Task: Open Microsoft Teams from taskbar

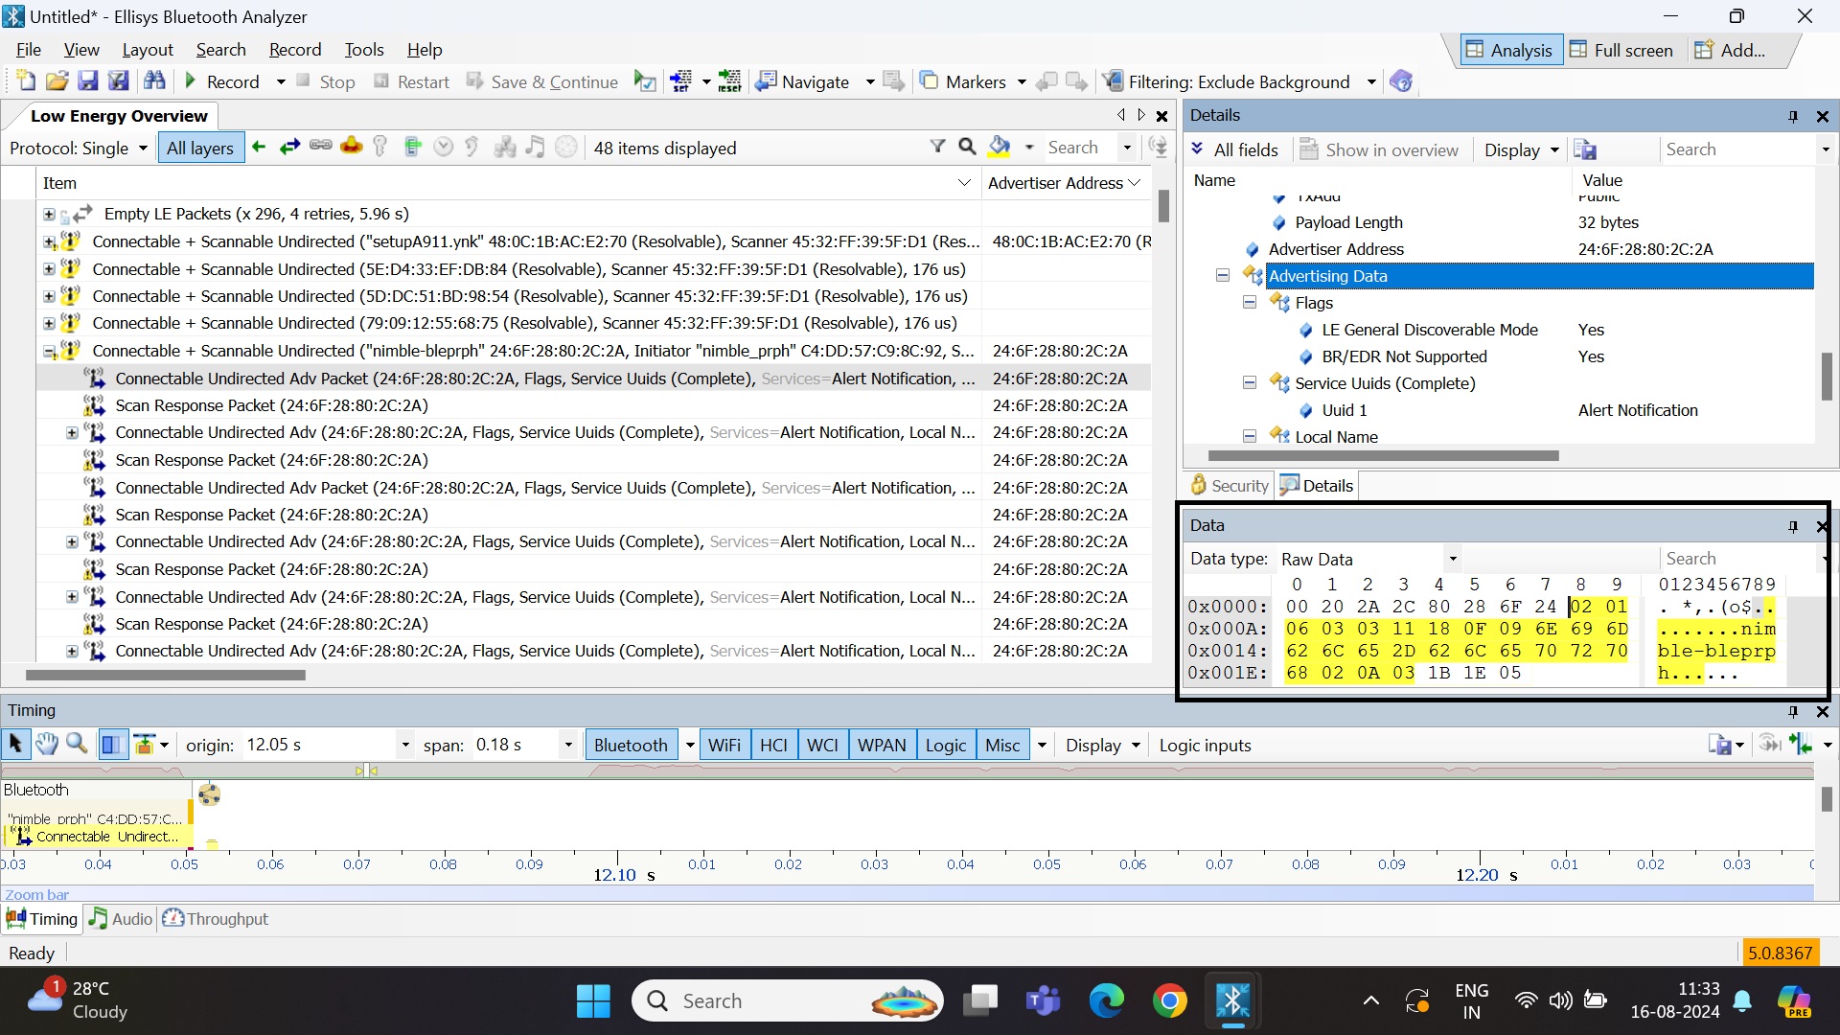Action: click(x=1043, y=1001)
